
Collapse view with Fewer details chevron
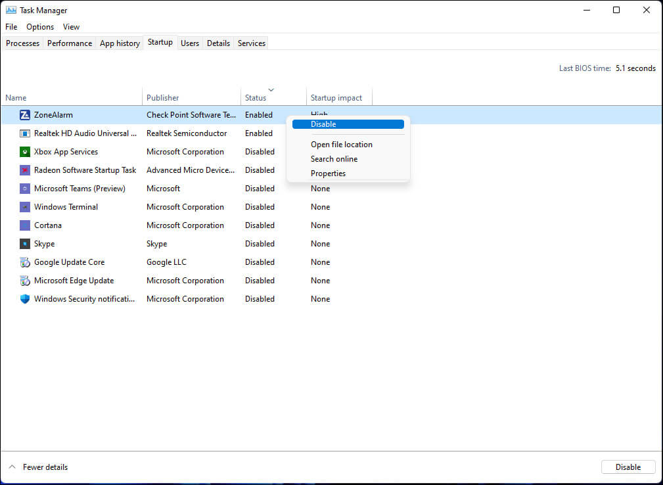12,467
